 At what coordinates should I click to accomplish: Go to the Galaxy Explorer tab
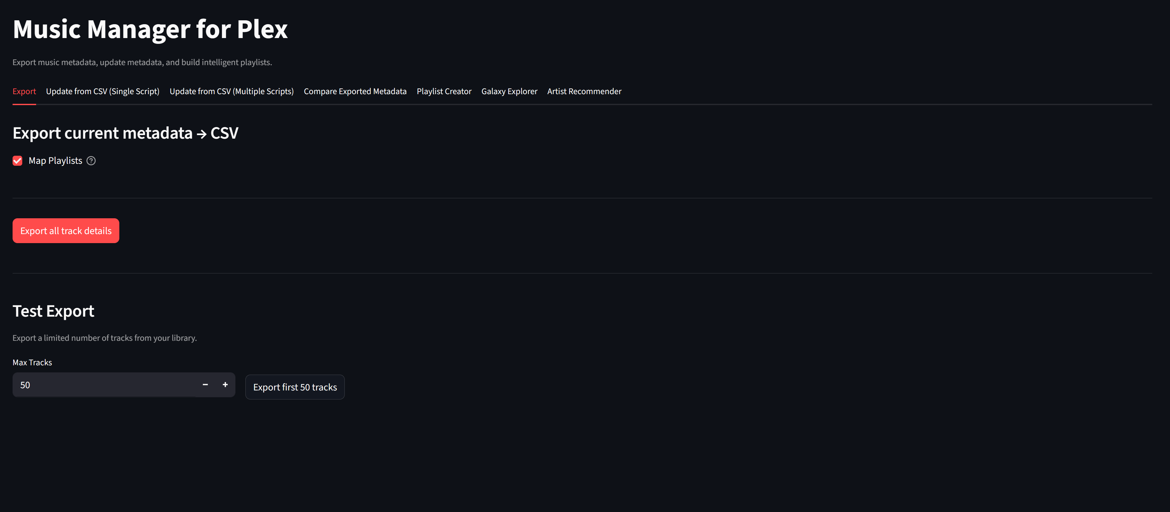509,91
